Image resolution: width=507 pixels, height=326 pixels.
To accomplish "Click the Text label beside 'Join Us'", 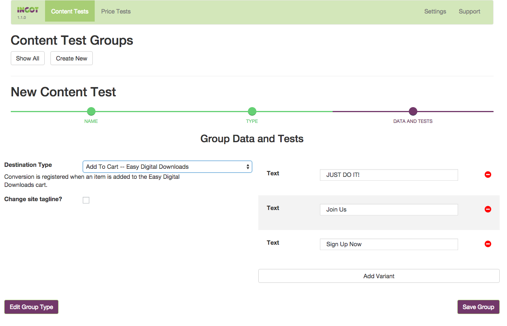I will tap(273, 208).
